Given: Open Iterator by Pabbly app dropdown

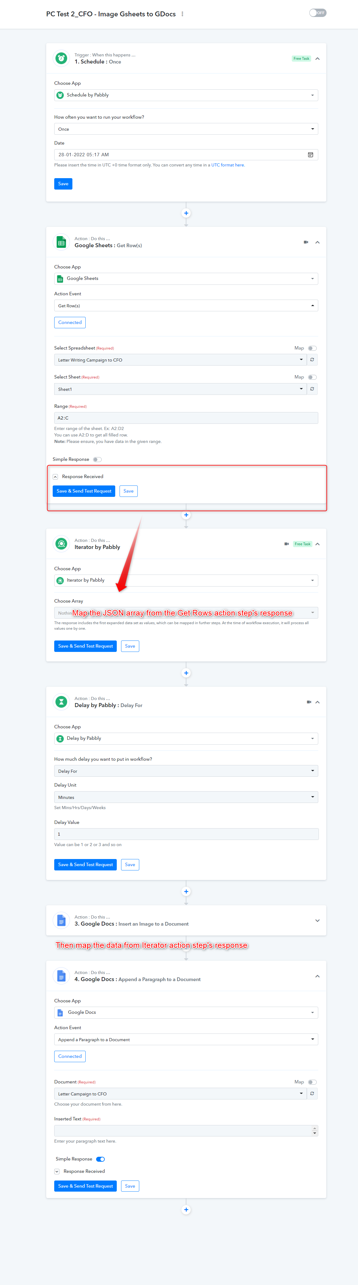Looking at the screenshot, I should click(x=186, y=581).
